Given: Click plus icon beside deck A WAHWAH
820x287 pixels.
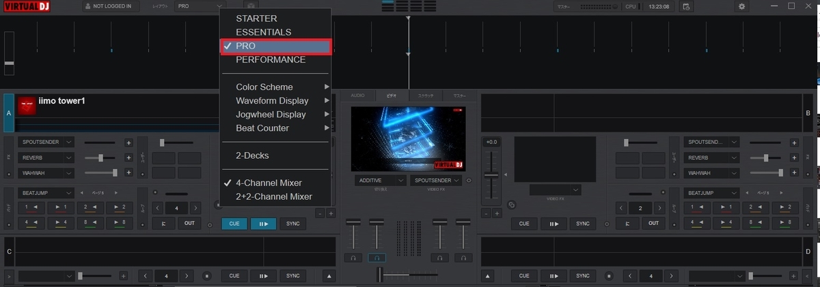Looking at the screenshot, I should coord(128,172).
